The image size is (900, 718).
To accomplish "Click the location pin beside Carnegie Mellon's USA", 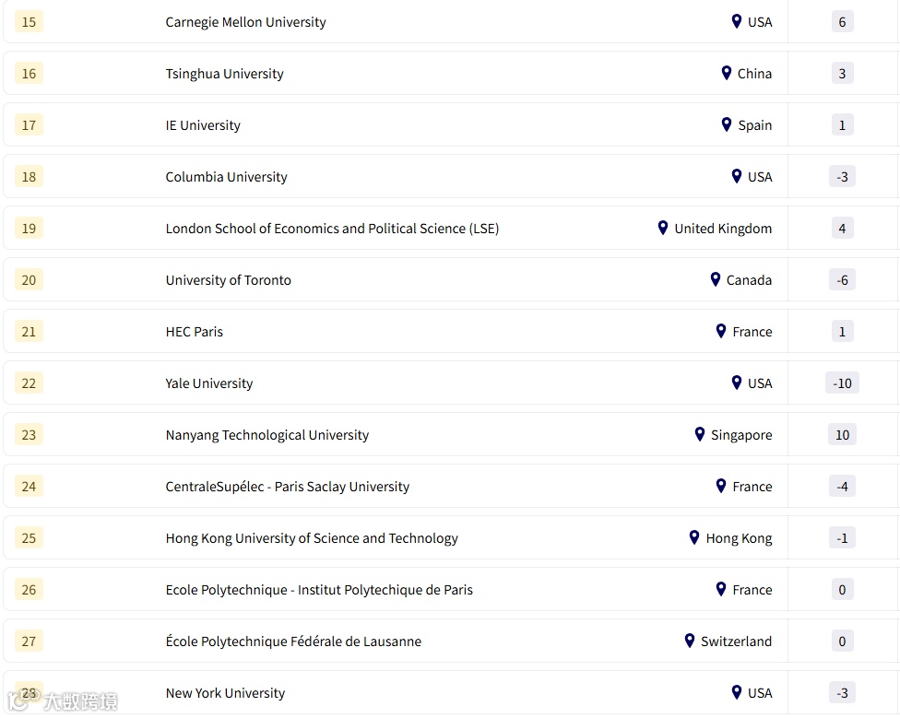I will point(736,21).
